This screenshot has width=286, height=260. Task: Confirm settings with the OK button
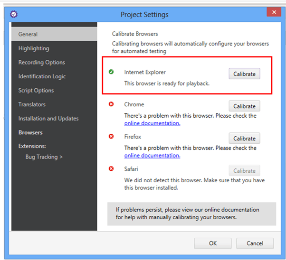(x=213, y=243)
